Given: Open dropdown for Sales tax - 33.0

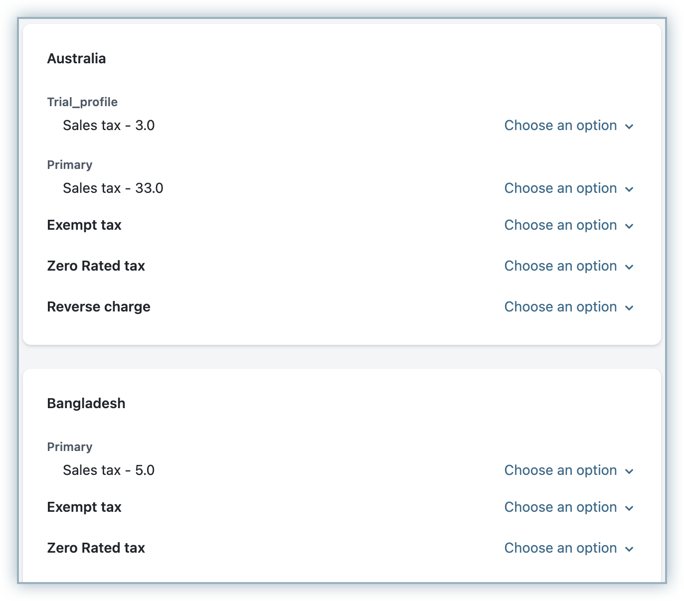Looking at the screenshot, I should click(x=568, y=188).
